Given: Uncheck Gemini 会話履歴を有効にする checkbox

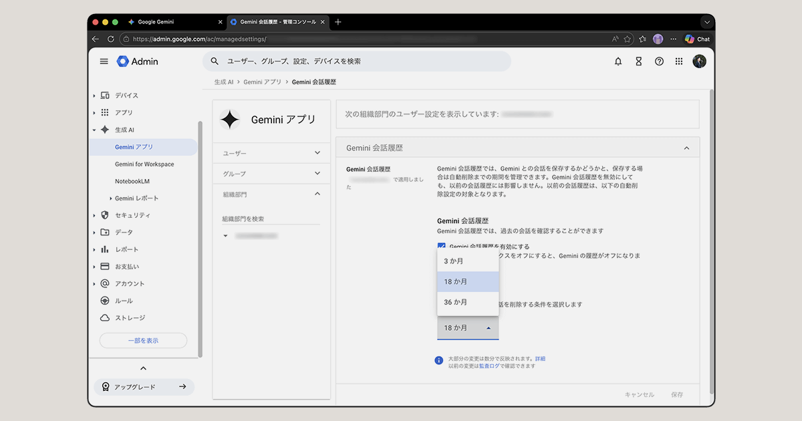Looking at the screenshot, I should click(x=440, y=246).
